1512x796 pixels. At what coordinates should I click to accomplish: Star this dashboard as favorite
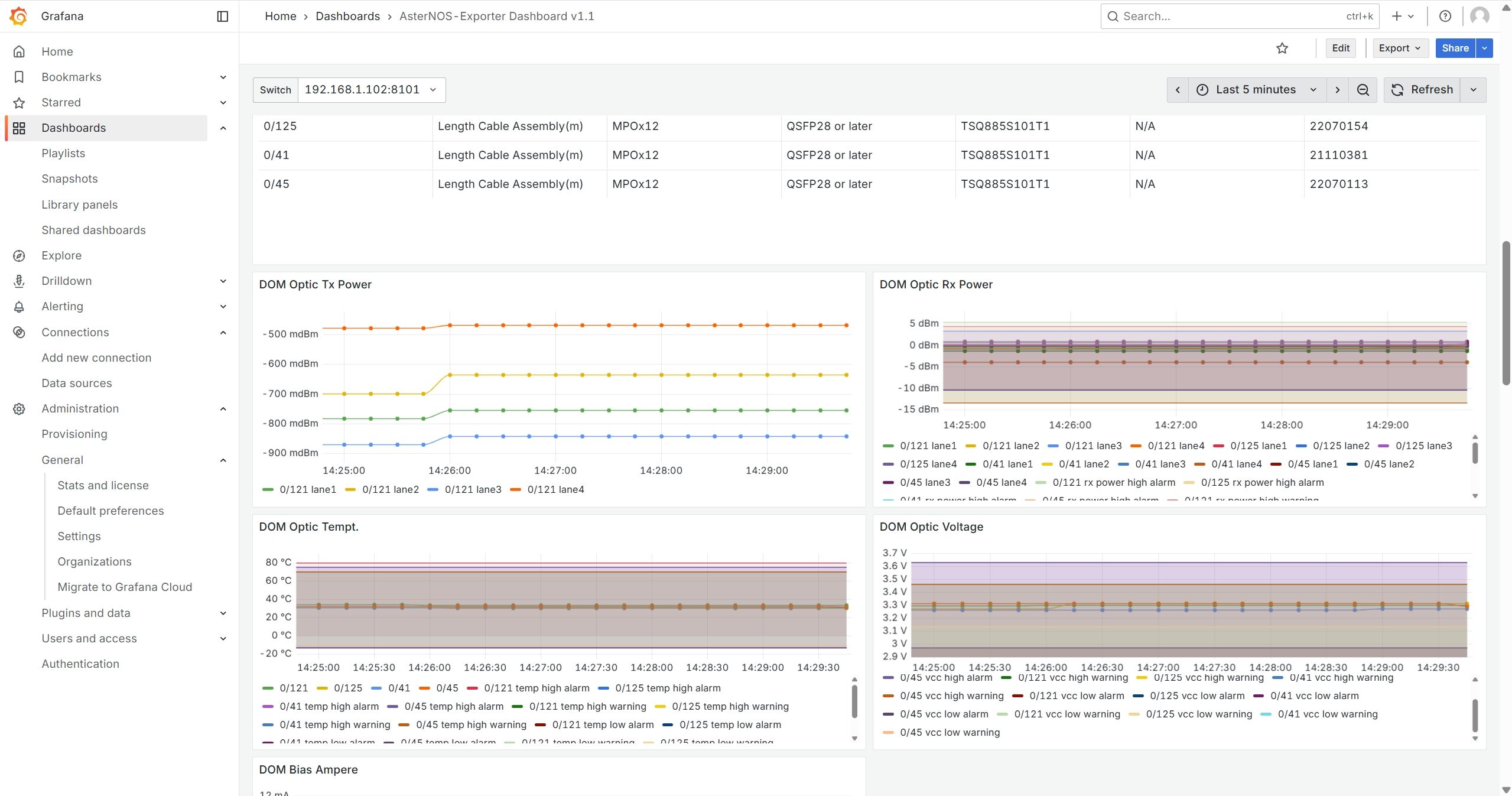coord(1282,48)
